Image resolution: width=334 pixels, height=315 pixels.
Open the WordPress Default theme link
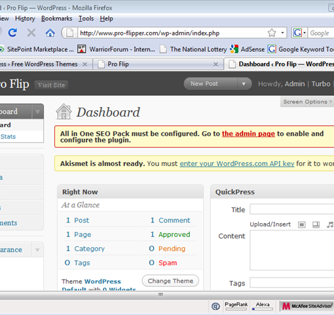[91, 285]
